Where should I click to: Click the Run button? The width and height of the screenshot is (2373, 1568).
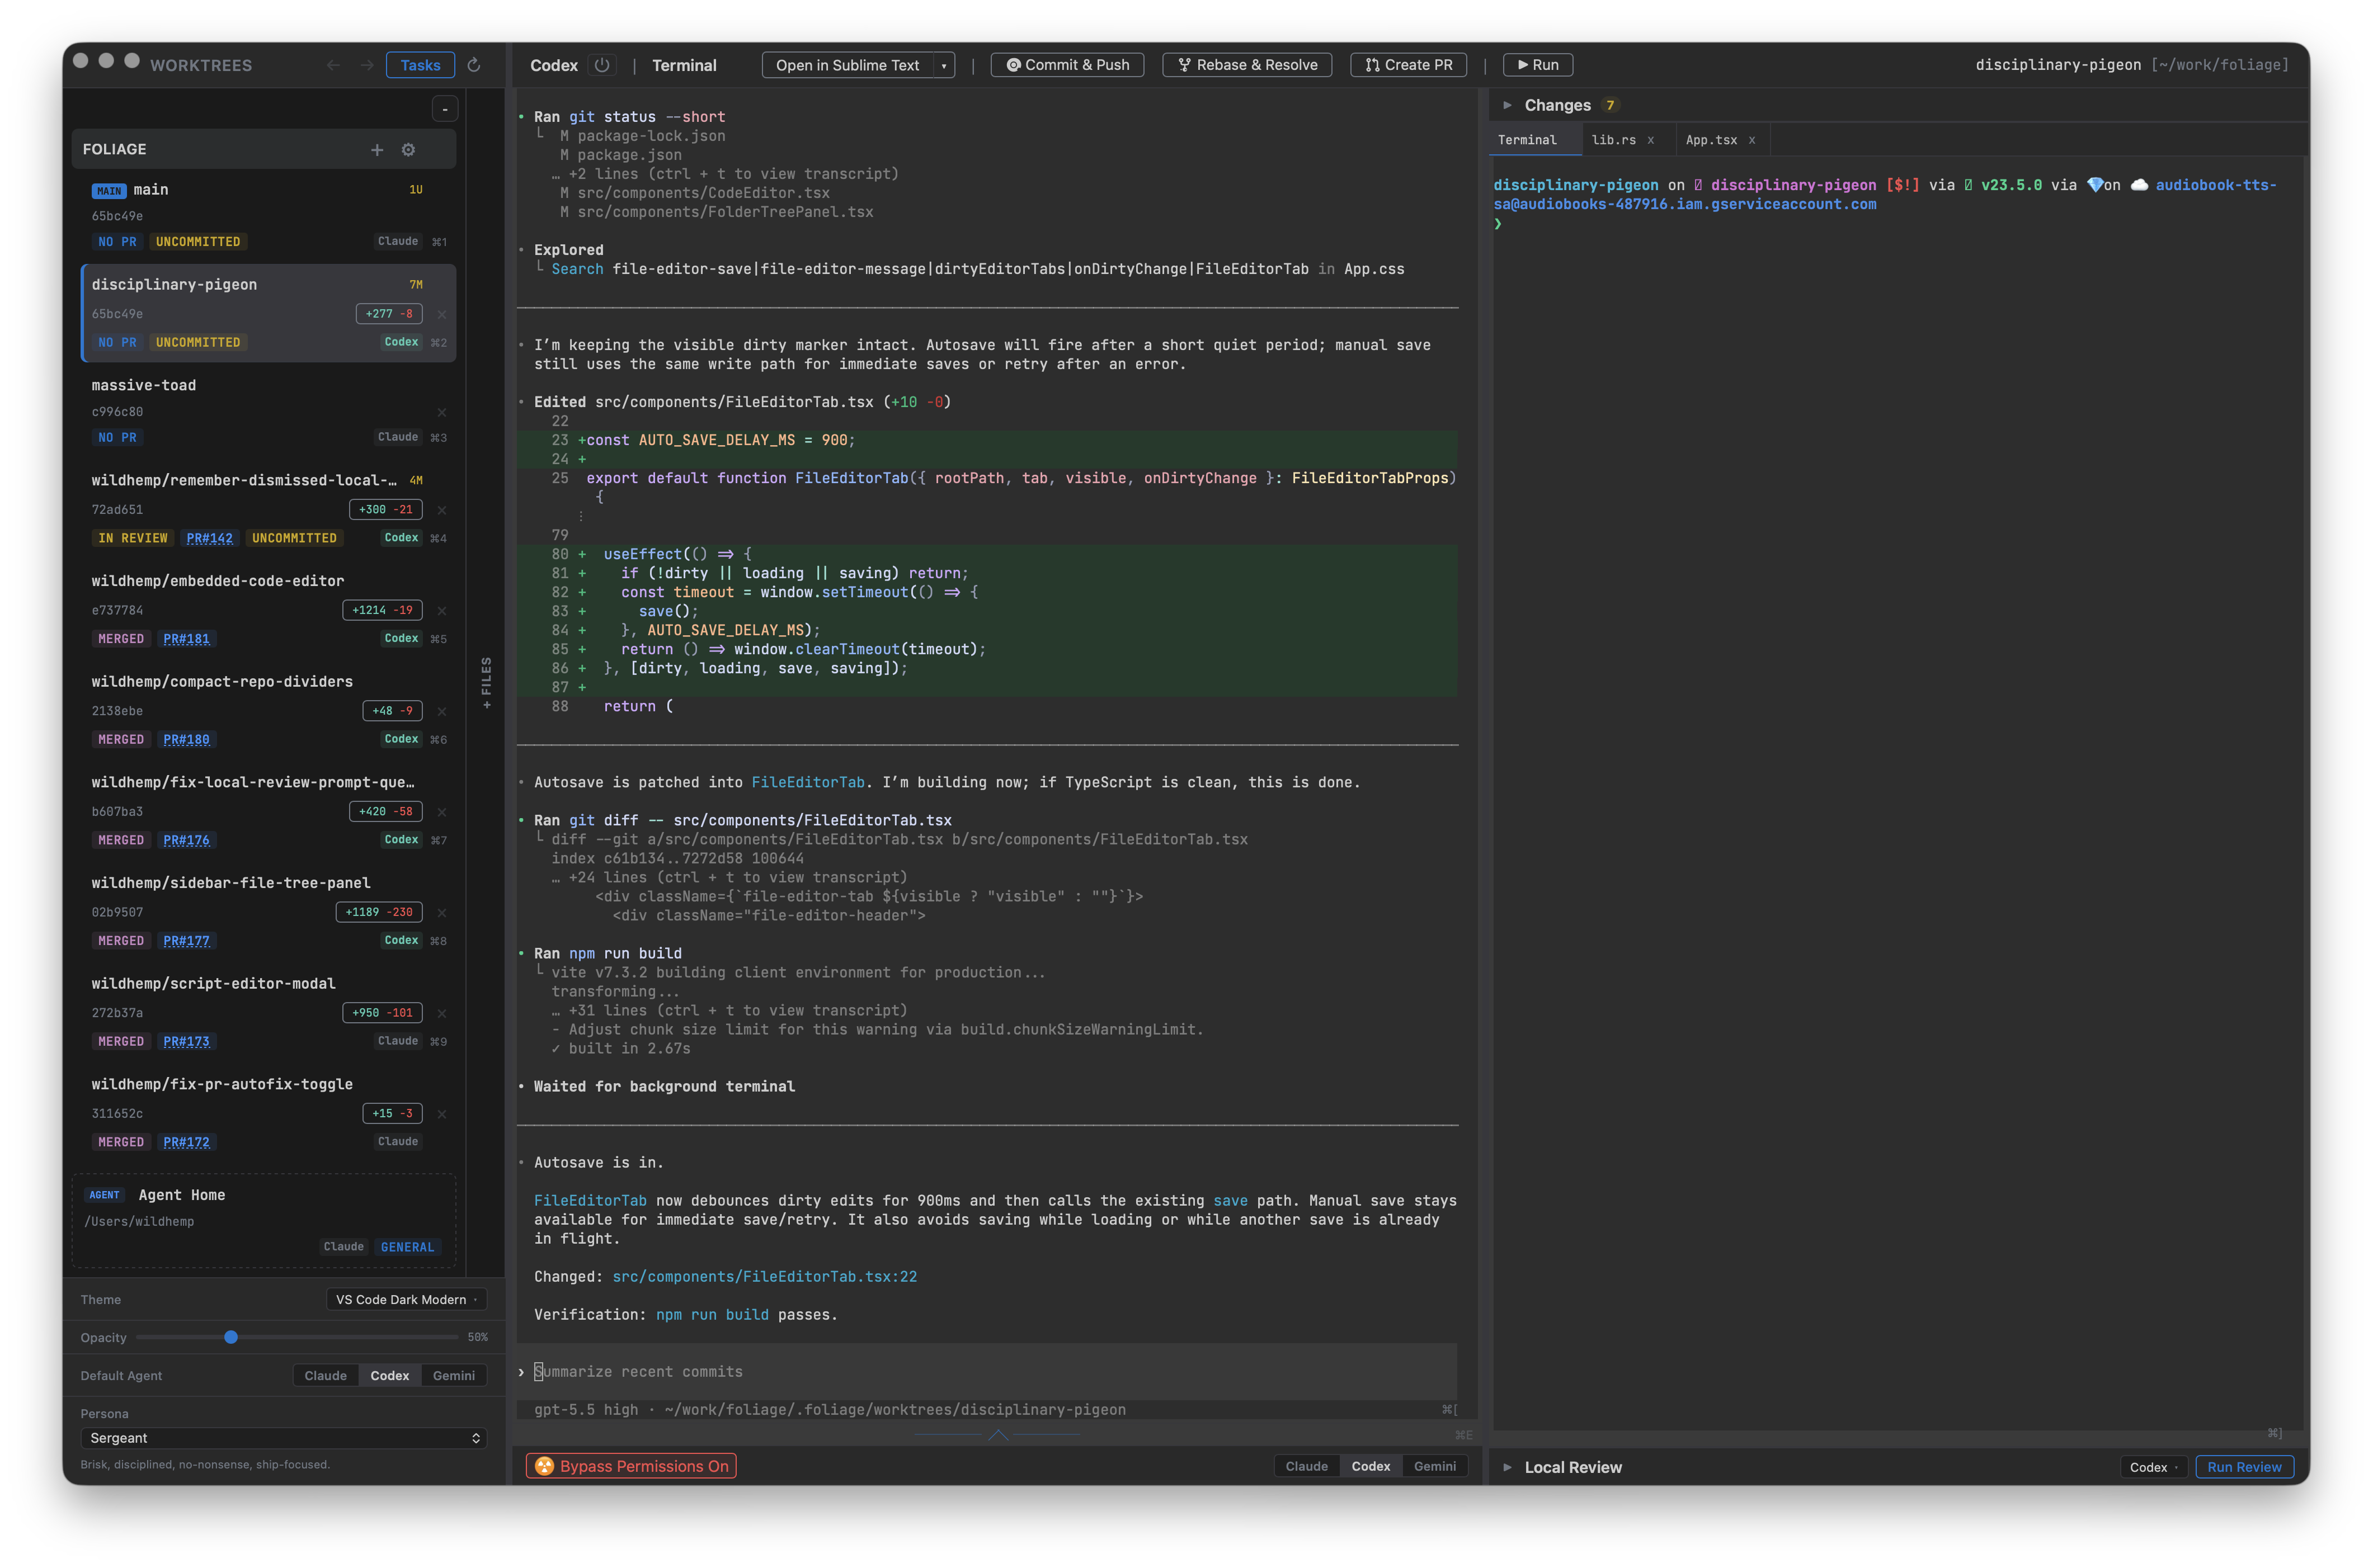pos(1538,65)
